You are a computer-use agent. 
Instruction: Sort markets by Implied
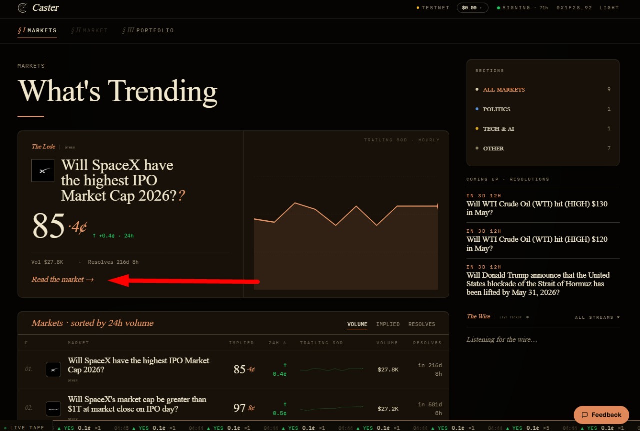pyautogui.click(x=388, y=324)
